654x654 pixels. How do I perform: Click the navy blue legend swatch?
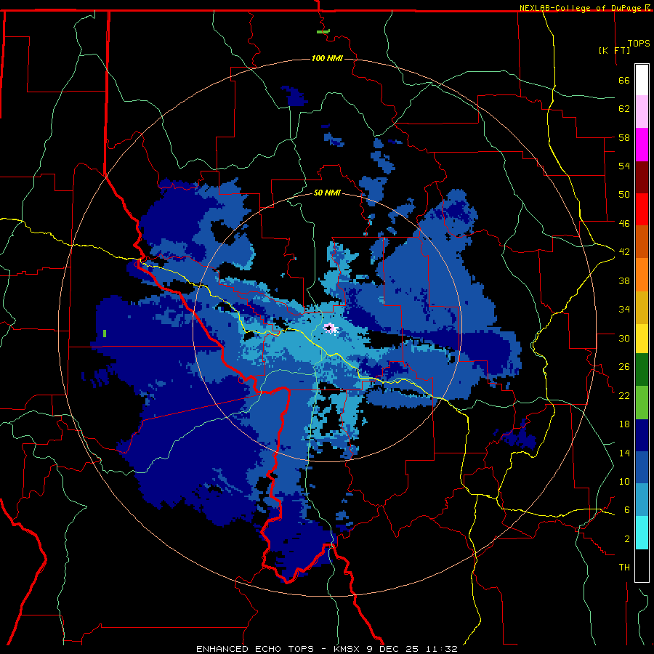642,435
